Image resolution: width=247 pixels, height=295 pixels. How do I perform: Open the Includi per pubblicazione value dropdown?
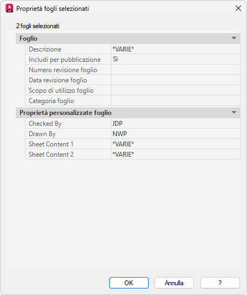pos(176,59)
